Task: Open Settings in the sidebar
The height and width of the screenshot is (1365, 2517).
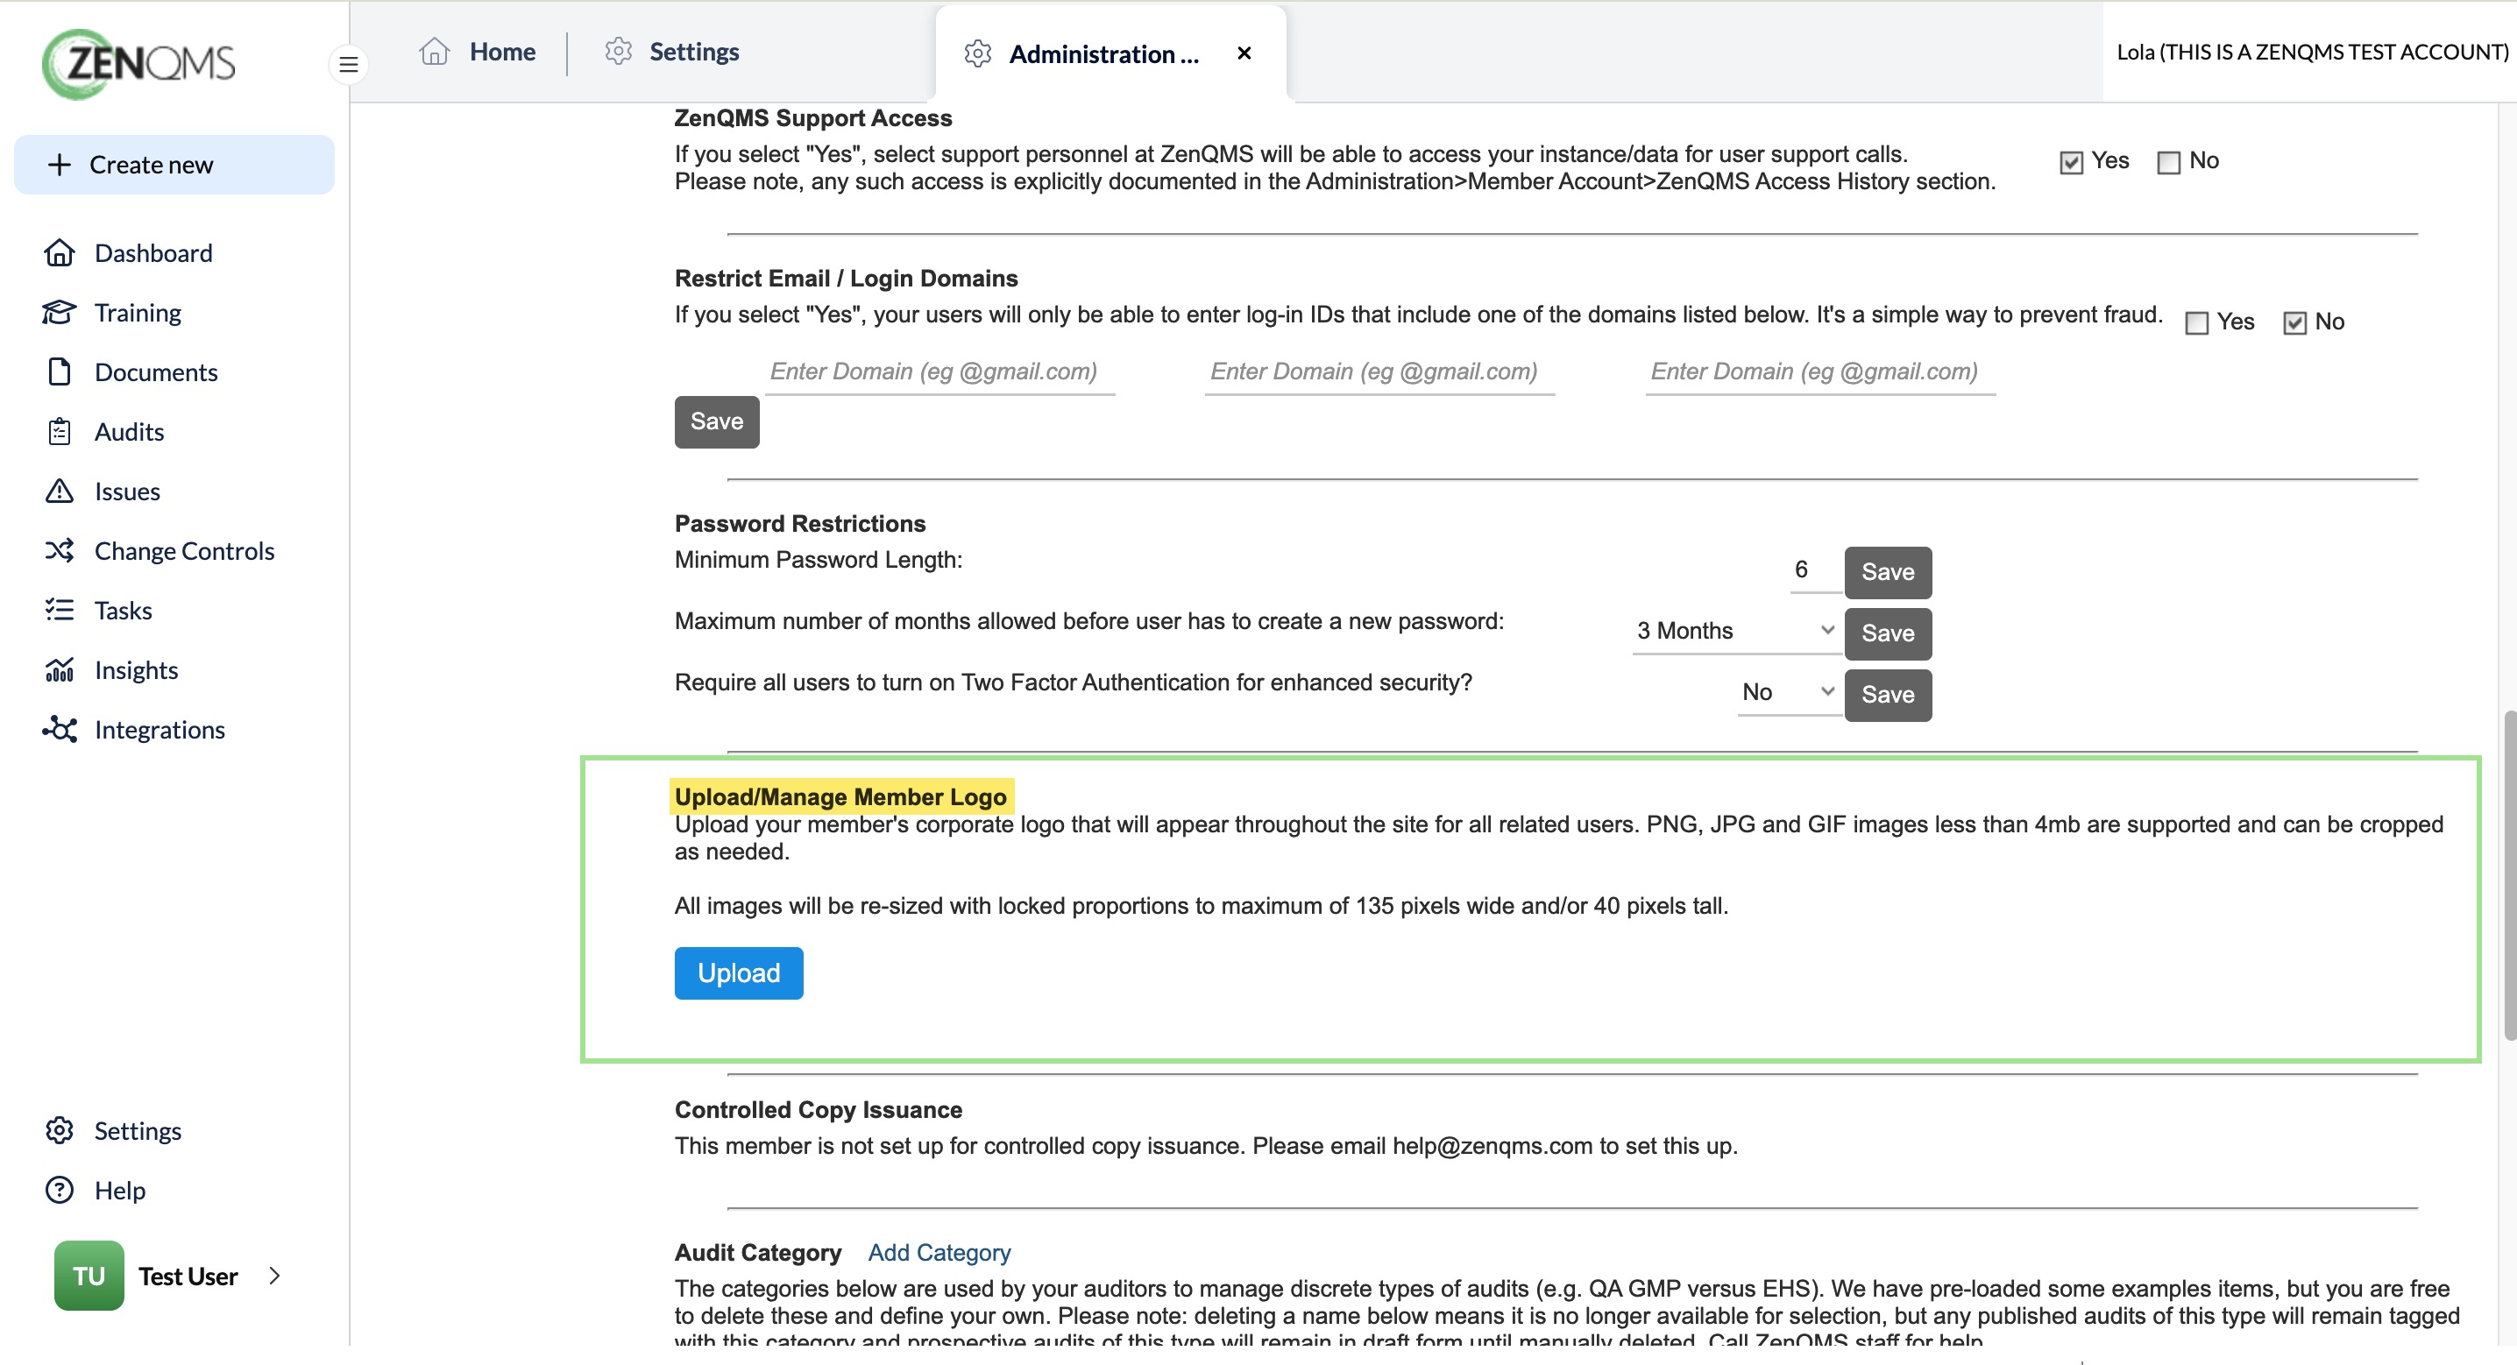Action: (138, 1130)
